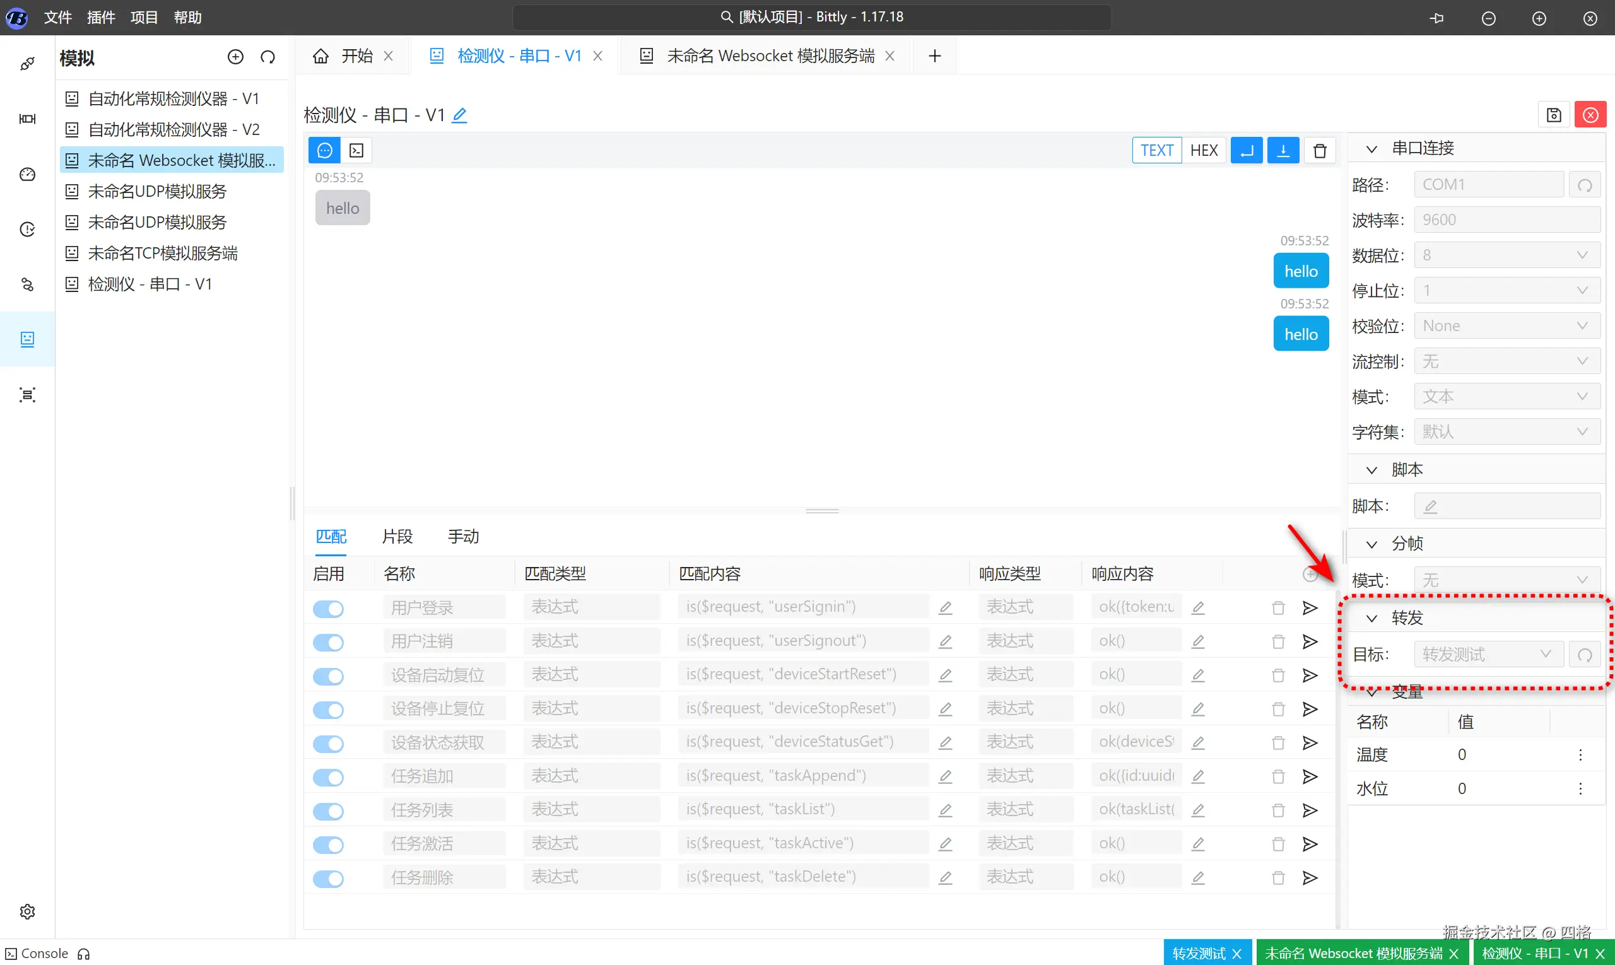Image resolution: width=1615 pixels, height=965 pixels.
Task: Select HEX display mode
Action: tap(1203, 151)
